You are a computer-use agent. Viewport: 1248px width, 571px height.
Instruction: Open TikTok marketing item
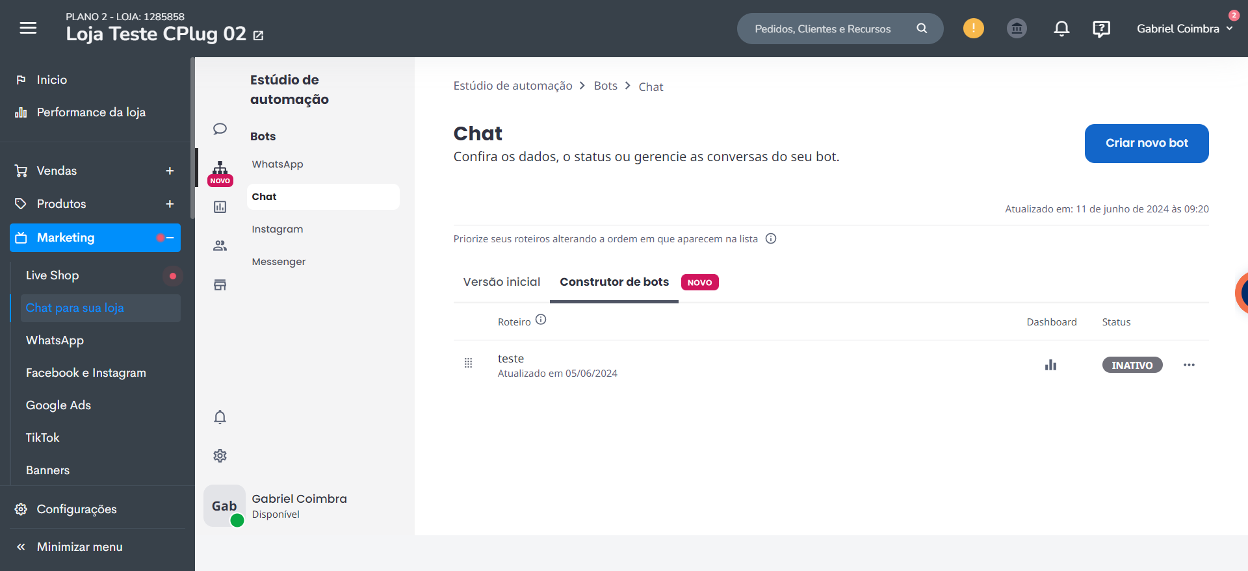[43, 438]
